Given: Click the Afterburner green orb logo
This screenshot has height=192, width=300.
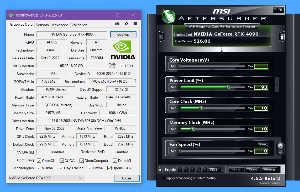Looking at the screenshot, I should coord(168,17).
